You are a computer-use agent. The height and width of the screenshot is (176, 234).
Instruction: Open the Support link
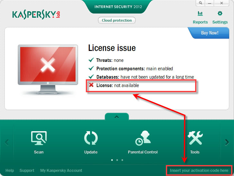[x=27, y=171]
